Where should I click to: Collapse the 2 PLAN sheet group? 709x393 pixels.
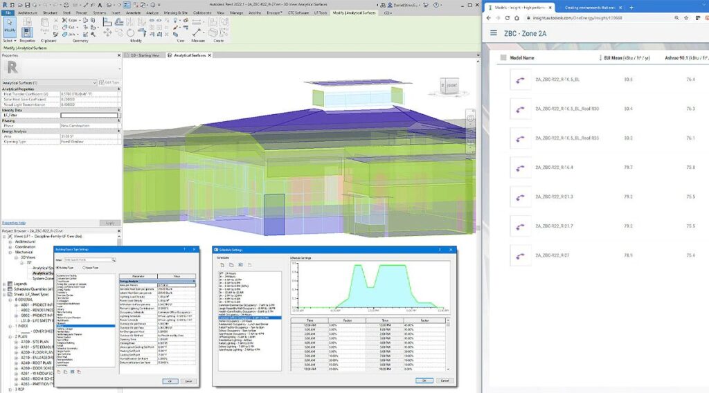[x=10, y=336]
